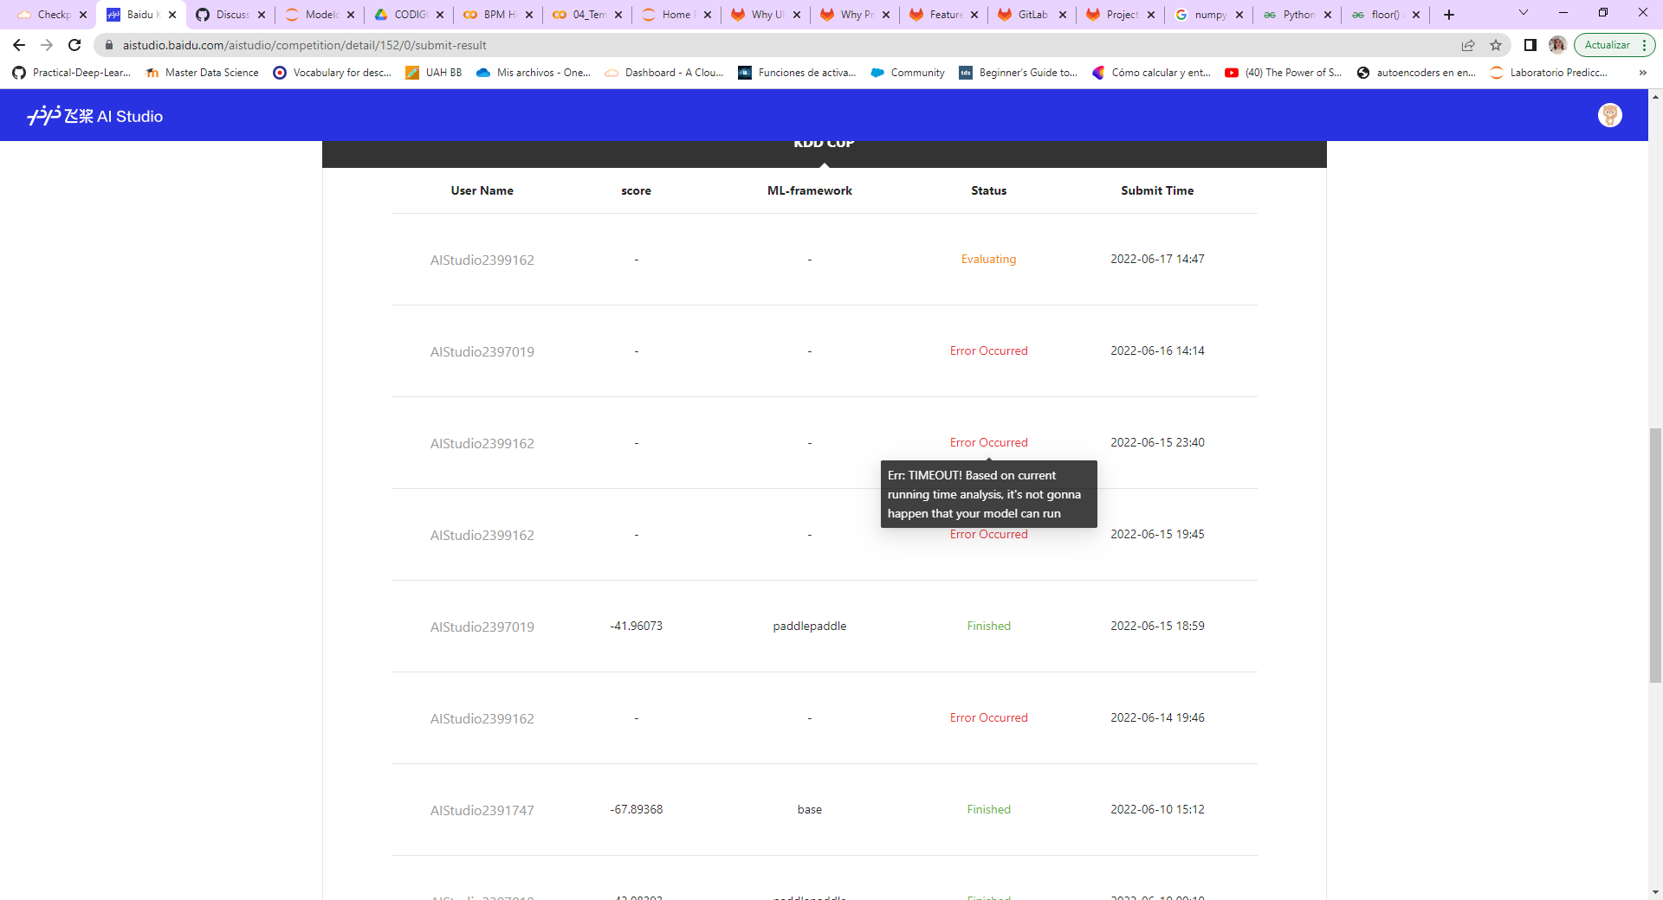The height and width of the screenshot is (900, 1663).
Task: Click the Evaluating status text
Action: 988,259
